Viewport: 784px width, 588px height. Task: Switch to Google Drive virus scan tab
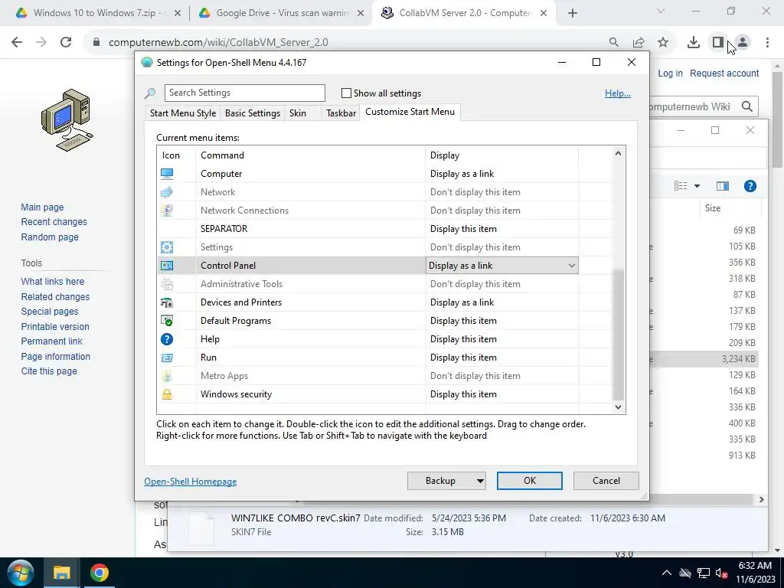pos(282,13)
